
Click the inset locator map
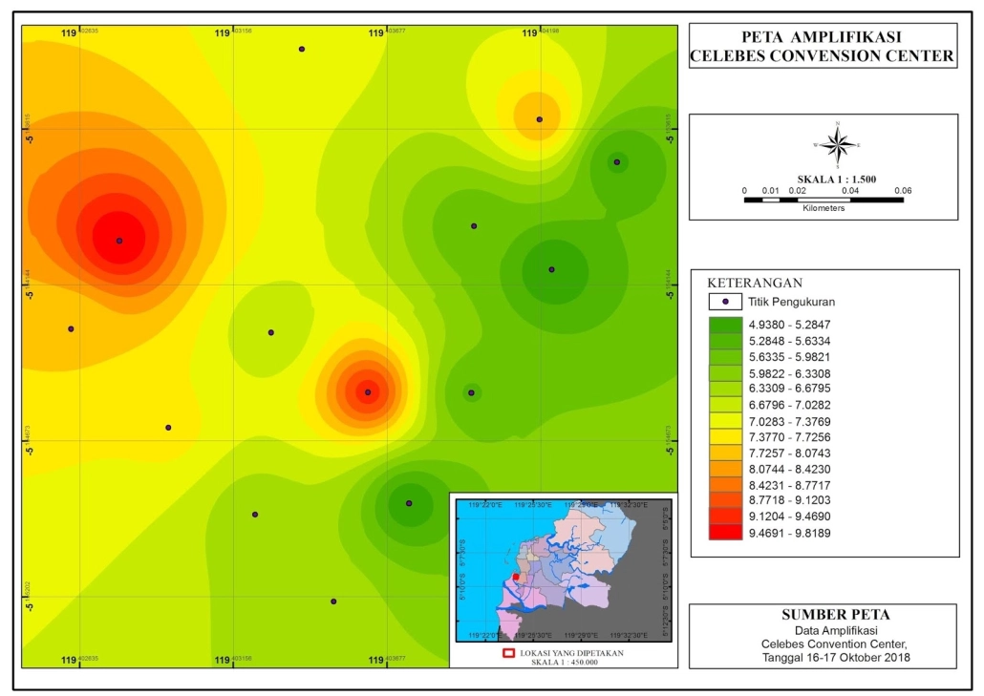click(564, 570)
